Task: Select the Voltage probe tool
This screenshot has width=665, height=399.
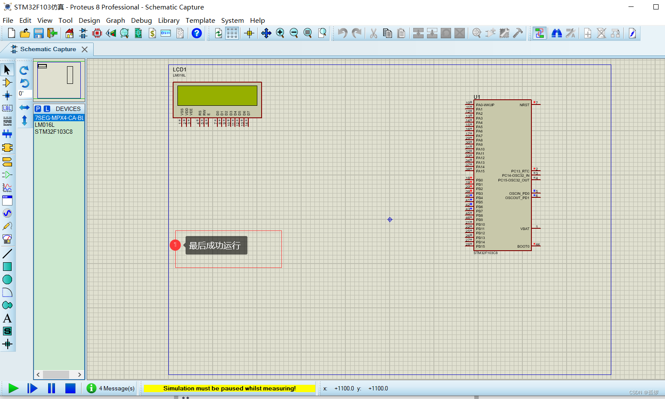Action: [x=7, y=226]
